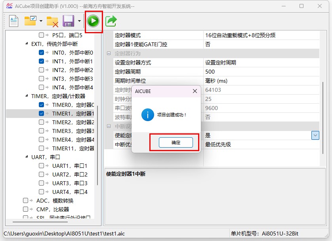Screen dimensions: 332x241
Task: Collapse the UART 串口 tree node
Action: coord(27,157)
